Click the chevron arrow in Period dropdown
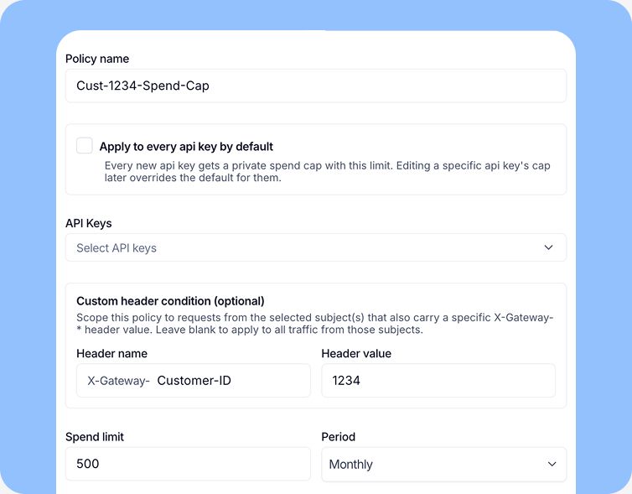 click(x=552, y=464)
